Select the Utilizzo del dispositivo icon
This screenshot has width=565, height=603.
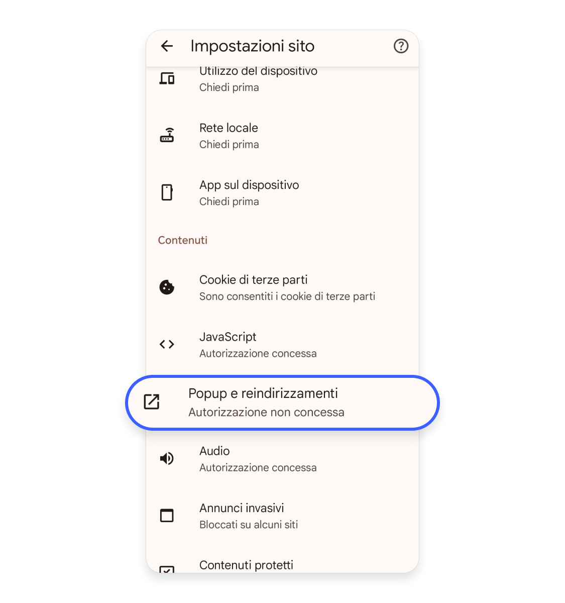[x=167, y=78]
